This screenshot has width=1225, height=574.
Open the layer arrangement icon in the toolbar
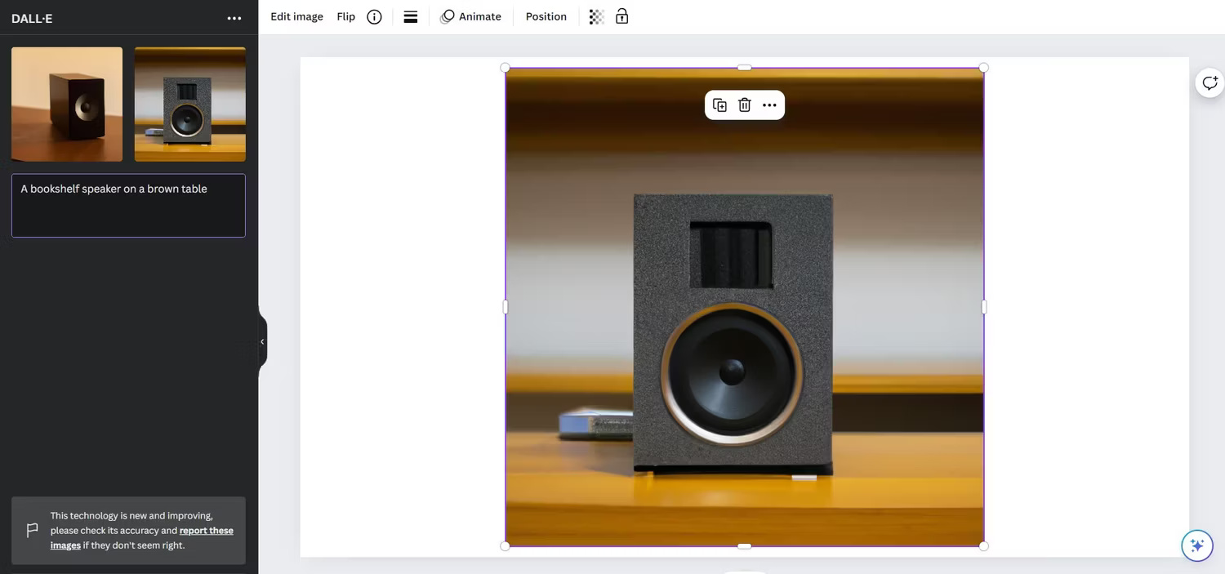point(411,16)
